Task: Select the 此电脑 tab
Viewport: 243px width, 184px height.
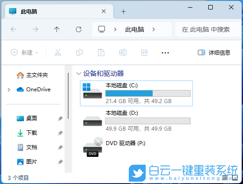Action: point(59,11)
